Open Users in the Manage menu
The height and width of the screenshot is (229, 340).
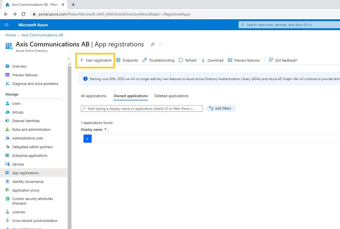click(17, 103)
